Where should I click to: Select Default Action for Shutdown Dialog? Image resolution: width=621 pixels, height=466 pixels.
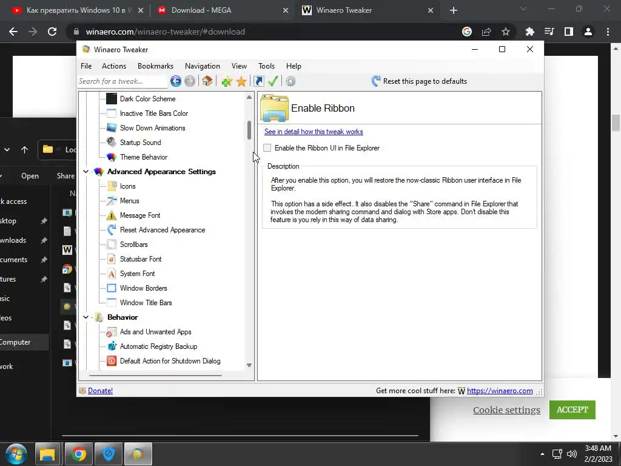(x=170, y=361)
